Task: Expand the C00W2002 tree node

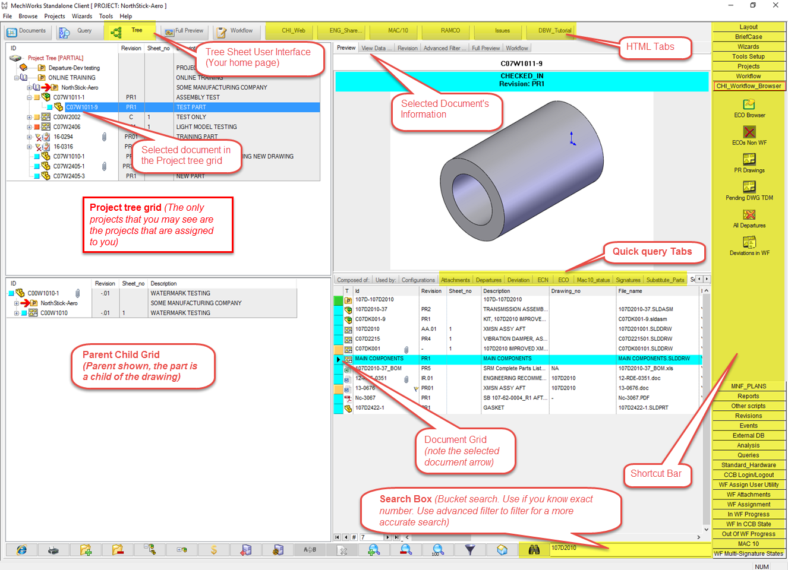Action: tap(29, 116)
